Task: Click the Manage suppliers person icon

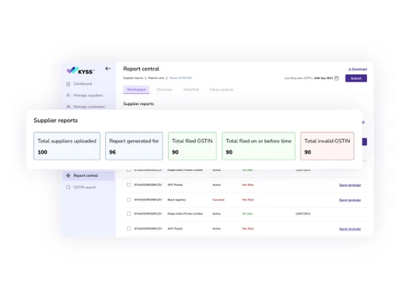Action: [x=68, y=95]
